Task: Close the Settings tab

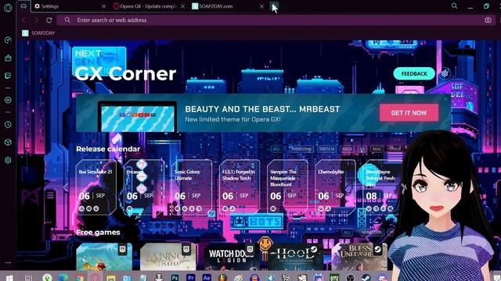Action: click(x=103, y=6)
